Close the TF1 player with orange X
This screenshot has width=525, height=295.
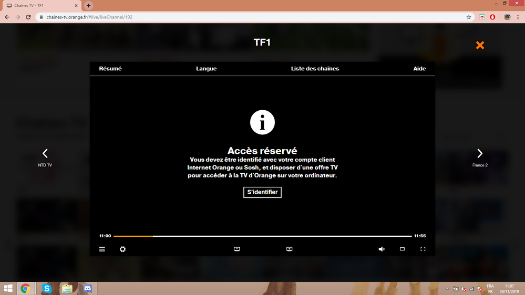pos(480,45)
